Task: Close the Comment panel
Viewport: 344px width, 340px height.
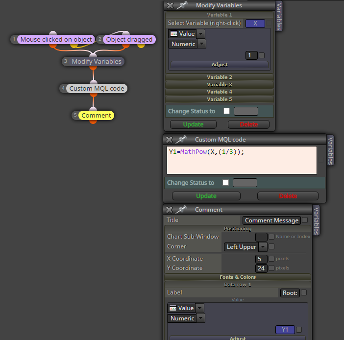Action: 169,210
